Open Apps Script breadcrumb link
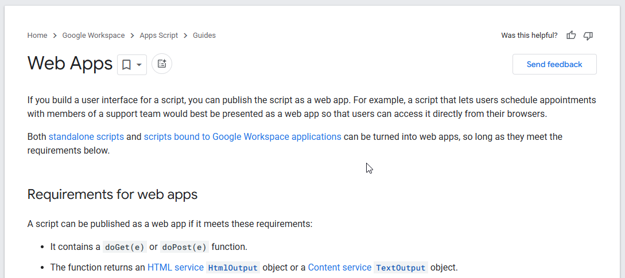This screenshot has width=625, height=278. pos(158,36)
